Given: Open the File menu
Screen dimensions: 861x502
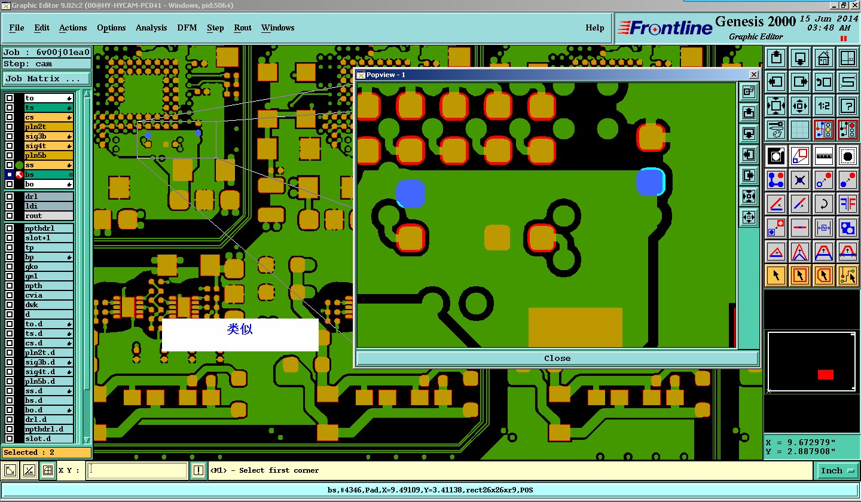Looking at the screenshot, I should point(17,28).
